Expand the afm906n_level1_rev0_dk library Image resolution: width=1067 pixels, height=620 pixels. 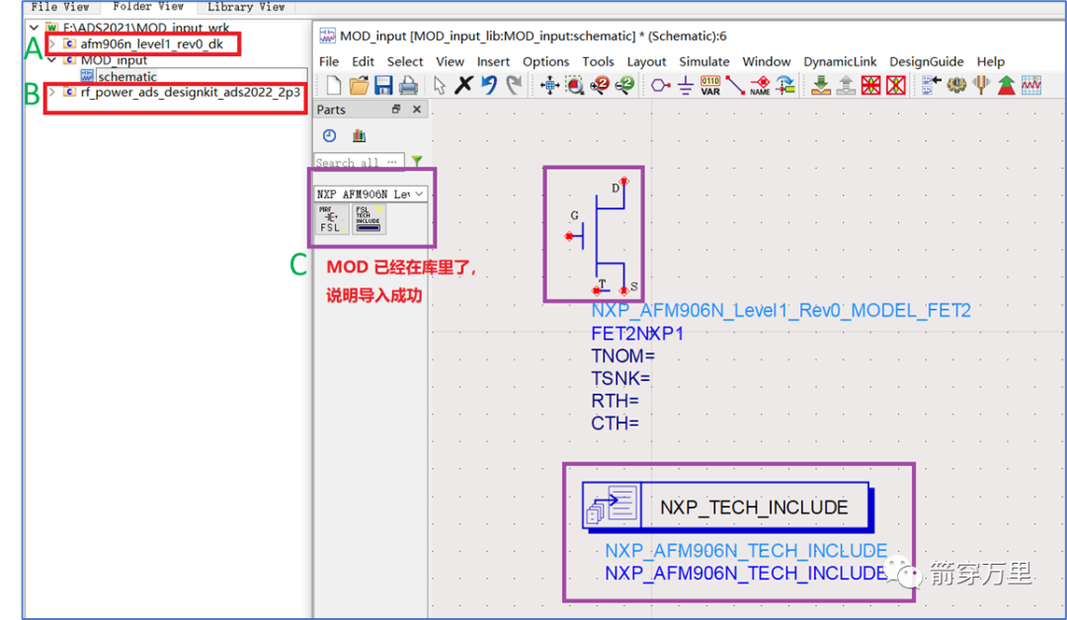(x=51, y=44)
